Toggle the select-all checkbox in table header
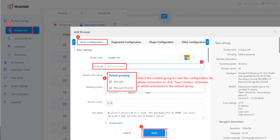This screenshot has width=280, height=140. pyautogui.click(x=54, y=35)
